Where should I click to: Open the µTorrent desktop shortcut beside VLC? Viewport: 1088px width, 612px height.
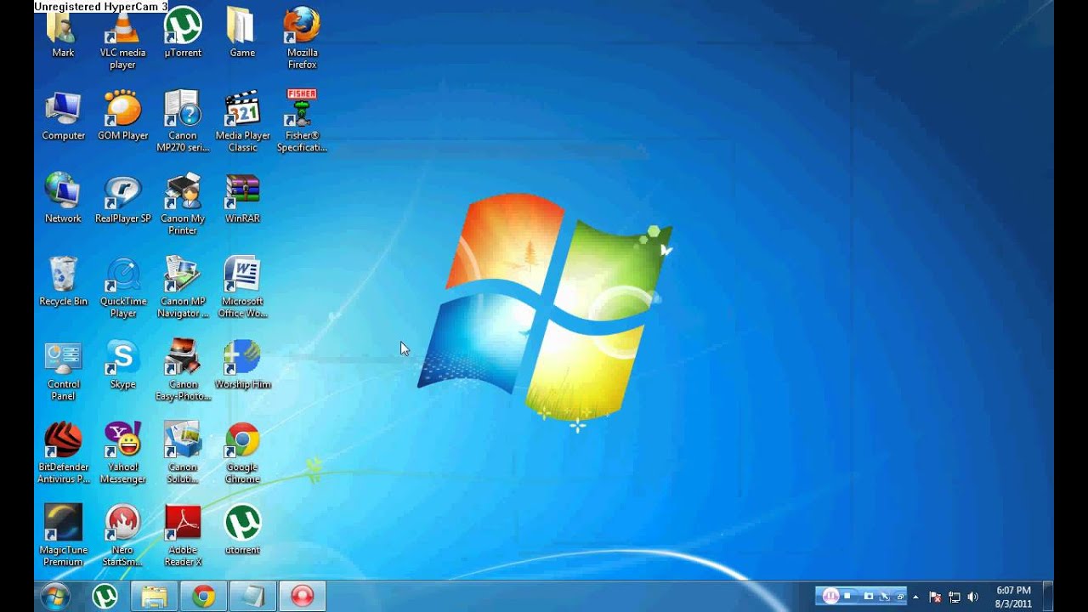coord(183,33)
